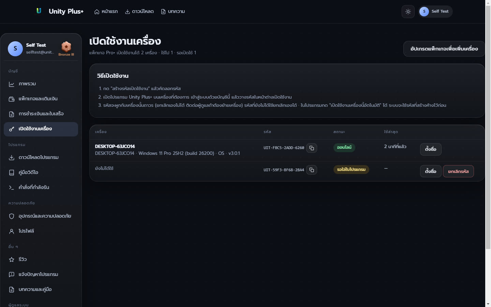Click the shield icon beside อุปกรณ์และความปลอดภัย
The height and width of the screenshot is (307, 491).
click(12, 216)
